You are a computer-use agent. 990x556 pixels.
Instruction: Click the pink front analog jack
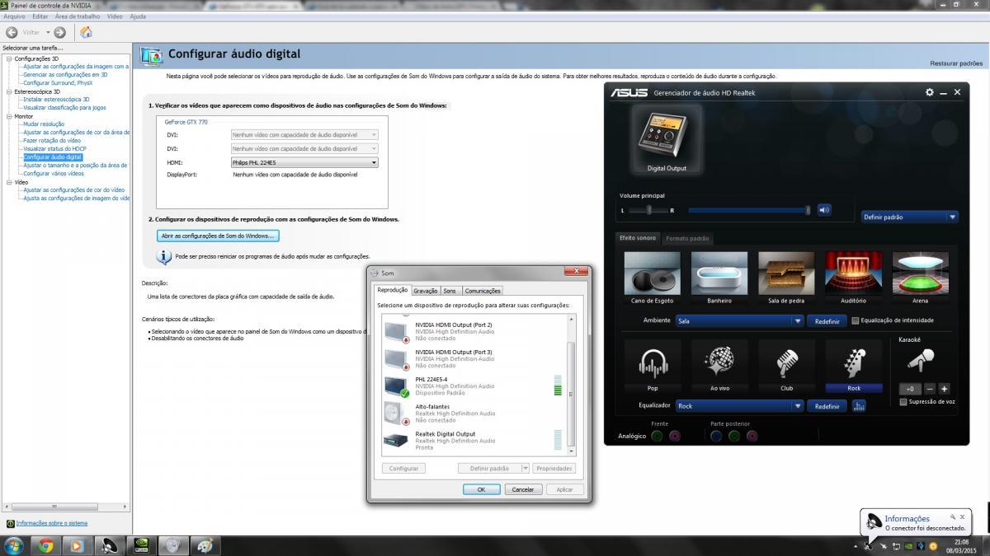675,436
